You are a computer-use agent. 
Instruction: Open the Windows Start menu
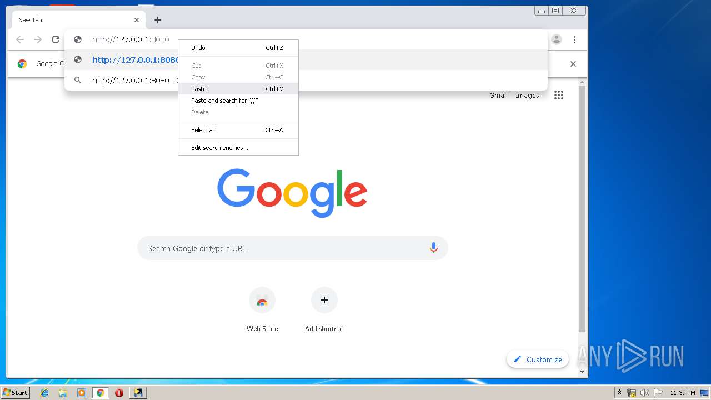point(15,392)
